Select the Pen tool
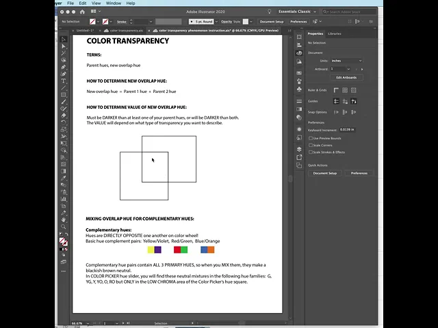Viewport: 438px width, 328px height. tap(64, 67)
